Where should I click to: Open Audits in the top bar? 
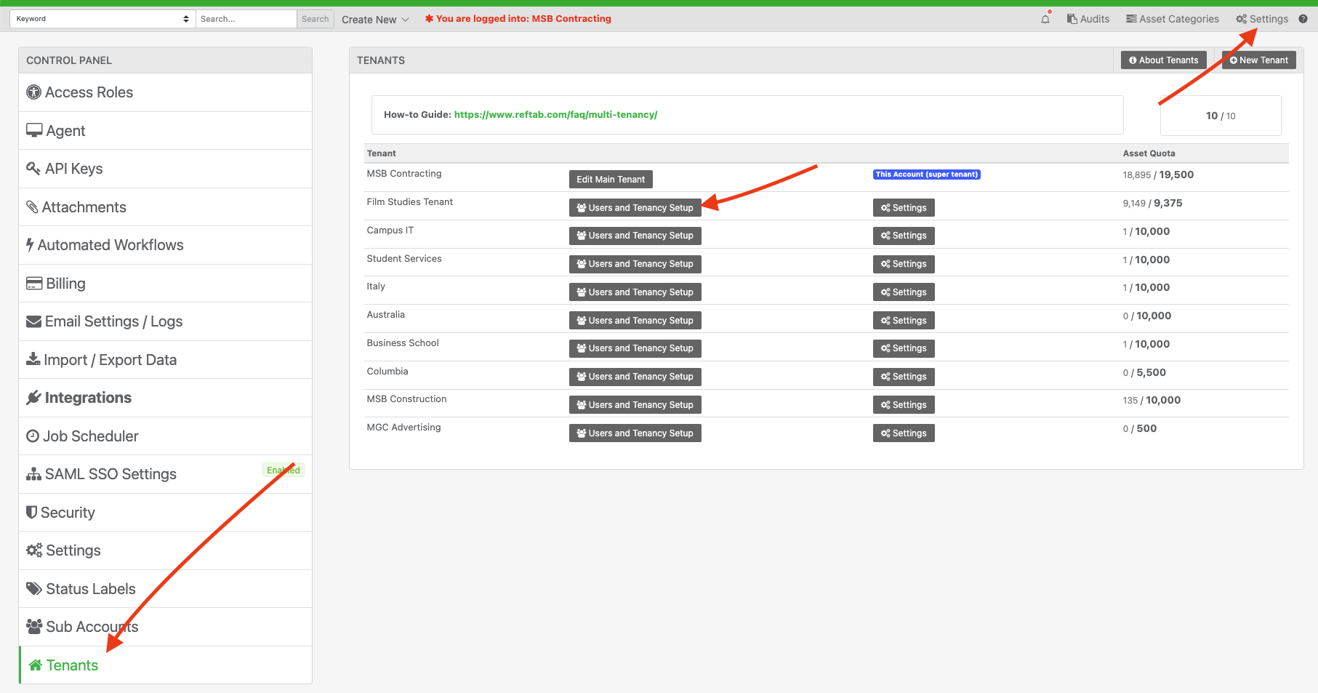point(1088,19)
